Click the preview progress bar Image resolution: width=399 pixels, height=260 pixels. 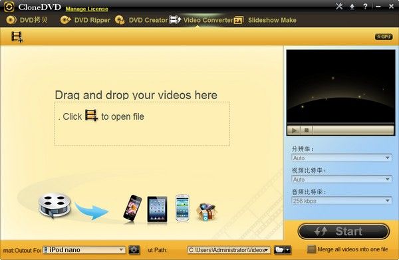coord(340,124)
